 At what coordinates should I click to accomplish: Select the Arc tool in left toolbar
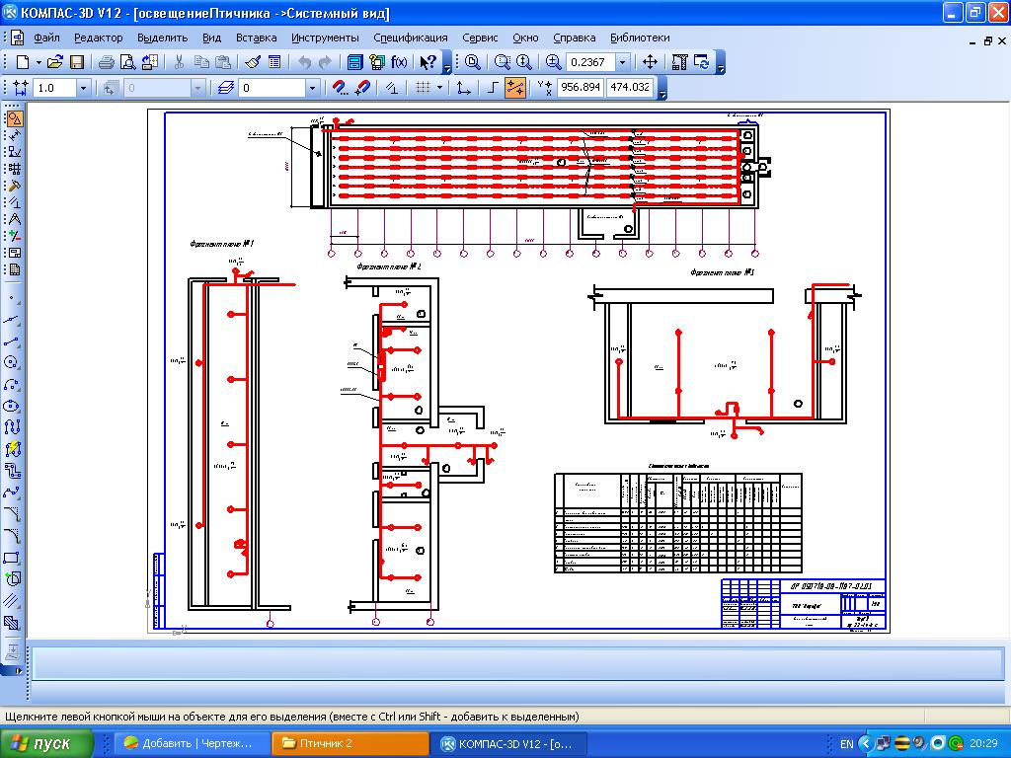coord(13,384)
